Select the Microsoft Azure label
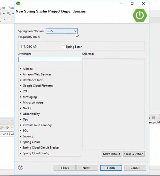Screen dimensions: 160x176 33,102
